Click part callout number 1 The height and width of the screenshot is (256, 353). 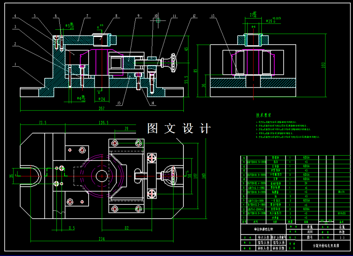tap(15, 64)
